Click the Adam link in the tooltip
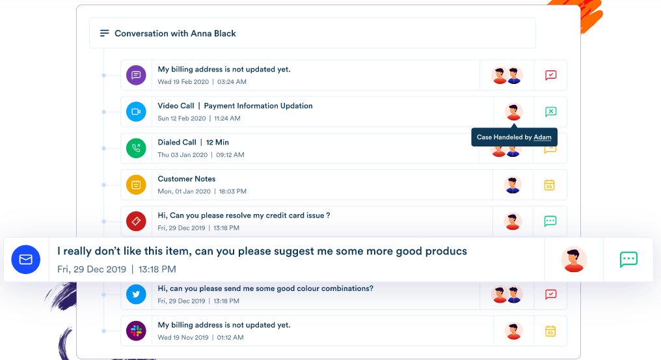 pos(542,137)
